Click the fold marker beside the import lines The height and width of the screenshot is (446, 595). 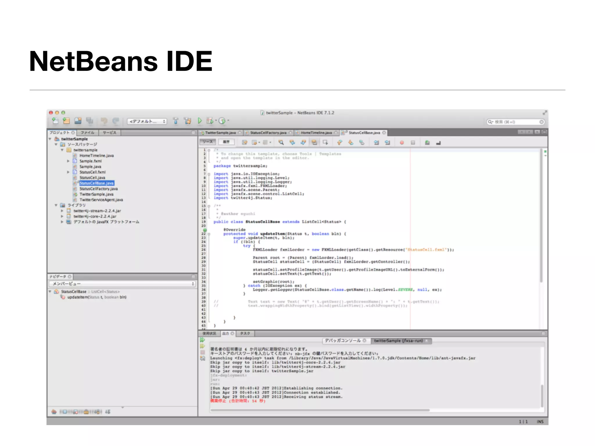(x=209, y=174)
